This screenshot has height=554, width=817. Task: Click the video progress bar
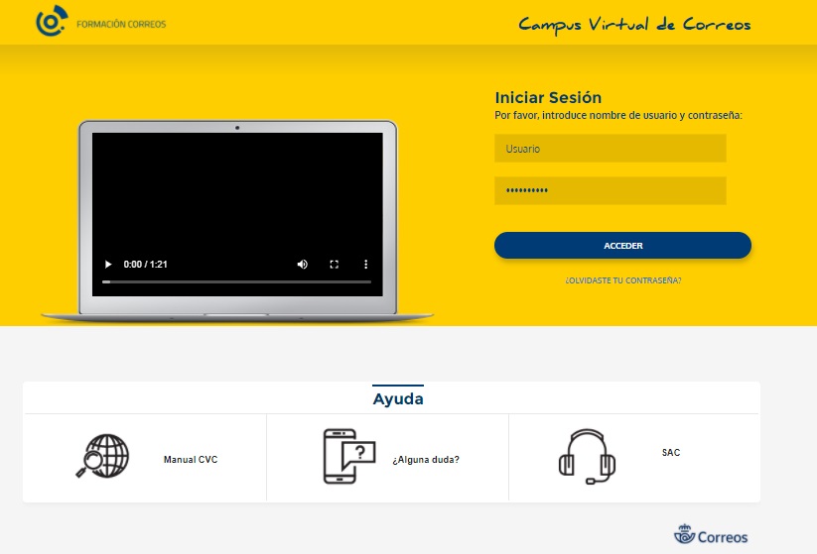236,282
